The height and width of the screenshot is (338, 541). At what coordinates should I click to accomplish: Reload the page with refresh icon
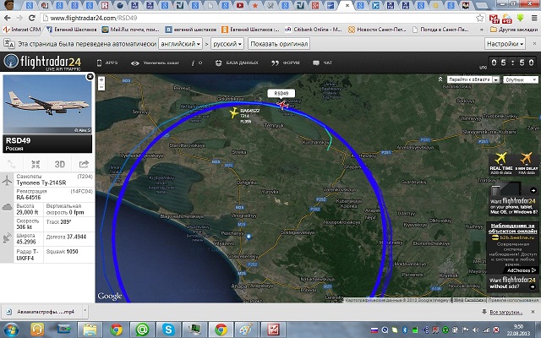pos(32,18)
